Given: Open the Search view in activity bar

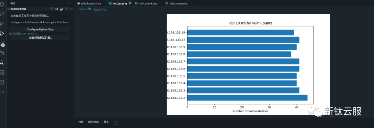Looking at the screenshot, I should 2,14.
